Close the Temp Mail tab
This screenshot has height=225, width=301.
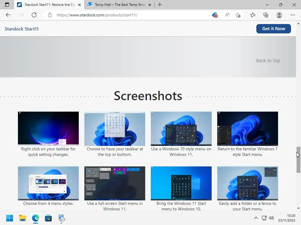click(x=150, y=5)
